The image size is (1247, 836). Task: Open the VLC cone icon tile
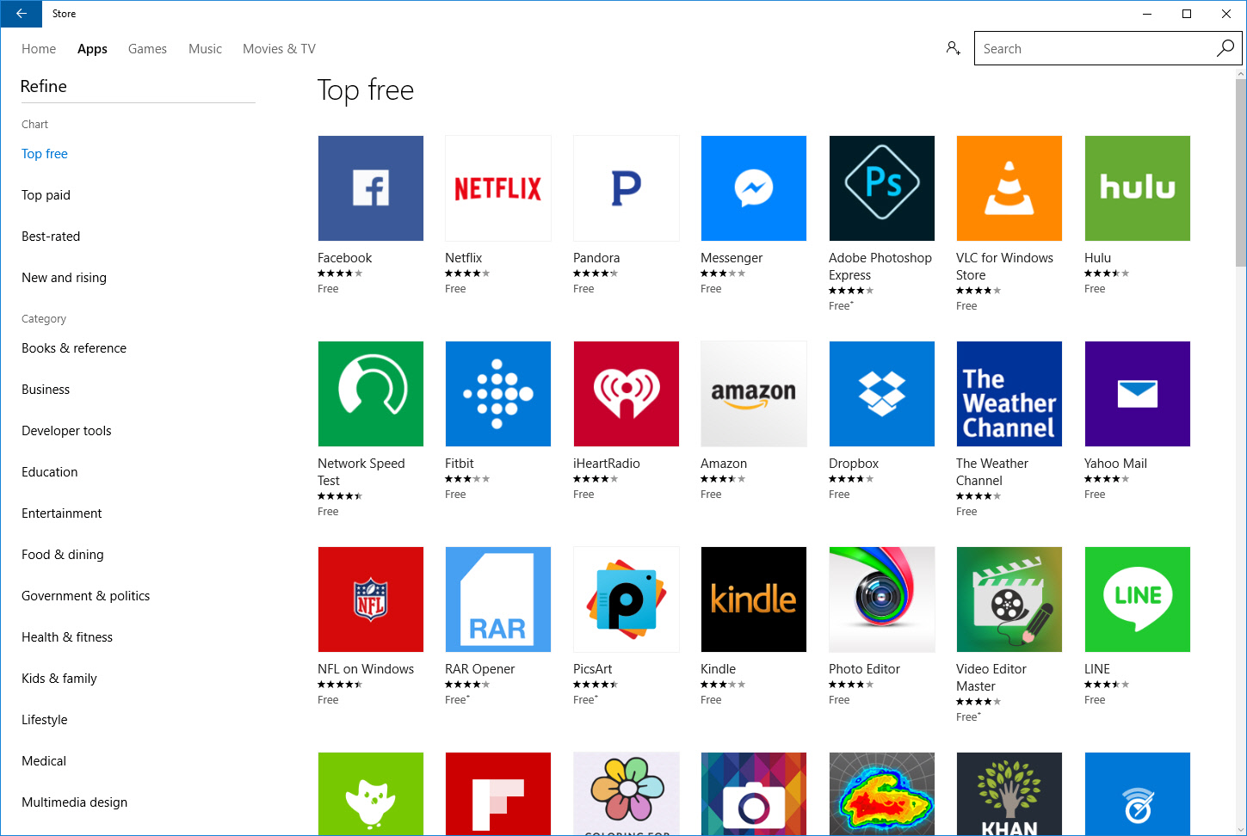(x=1009, y=188)
